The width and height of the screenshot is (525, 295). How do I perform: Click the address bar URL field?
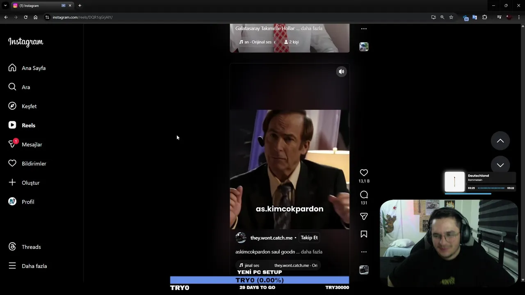238,17
